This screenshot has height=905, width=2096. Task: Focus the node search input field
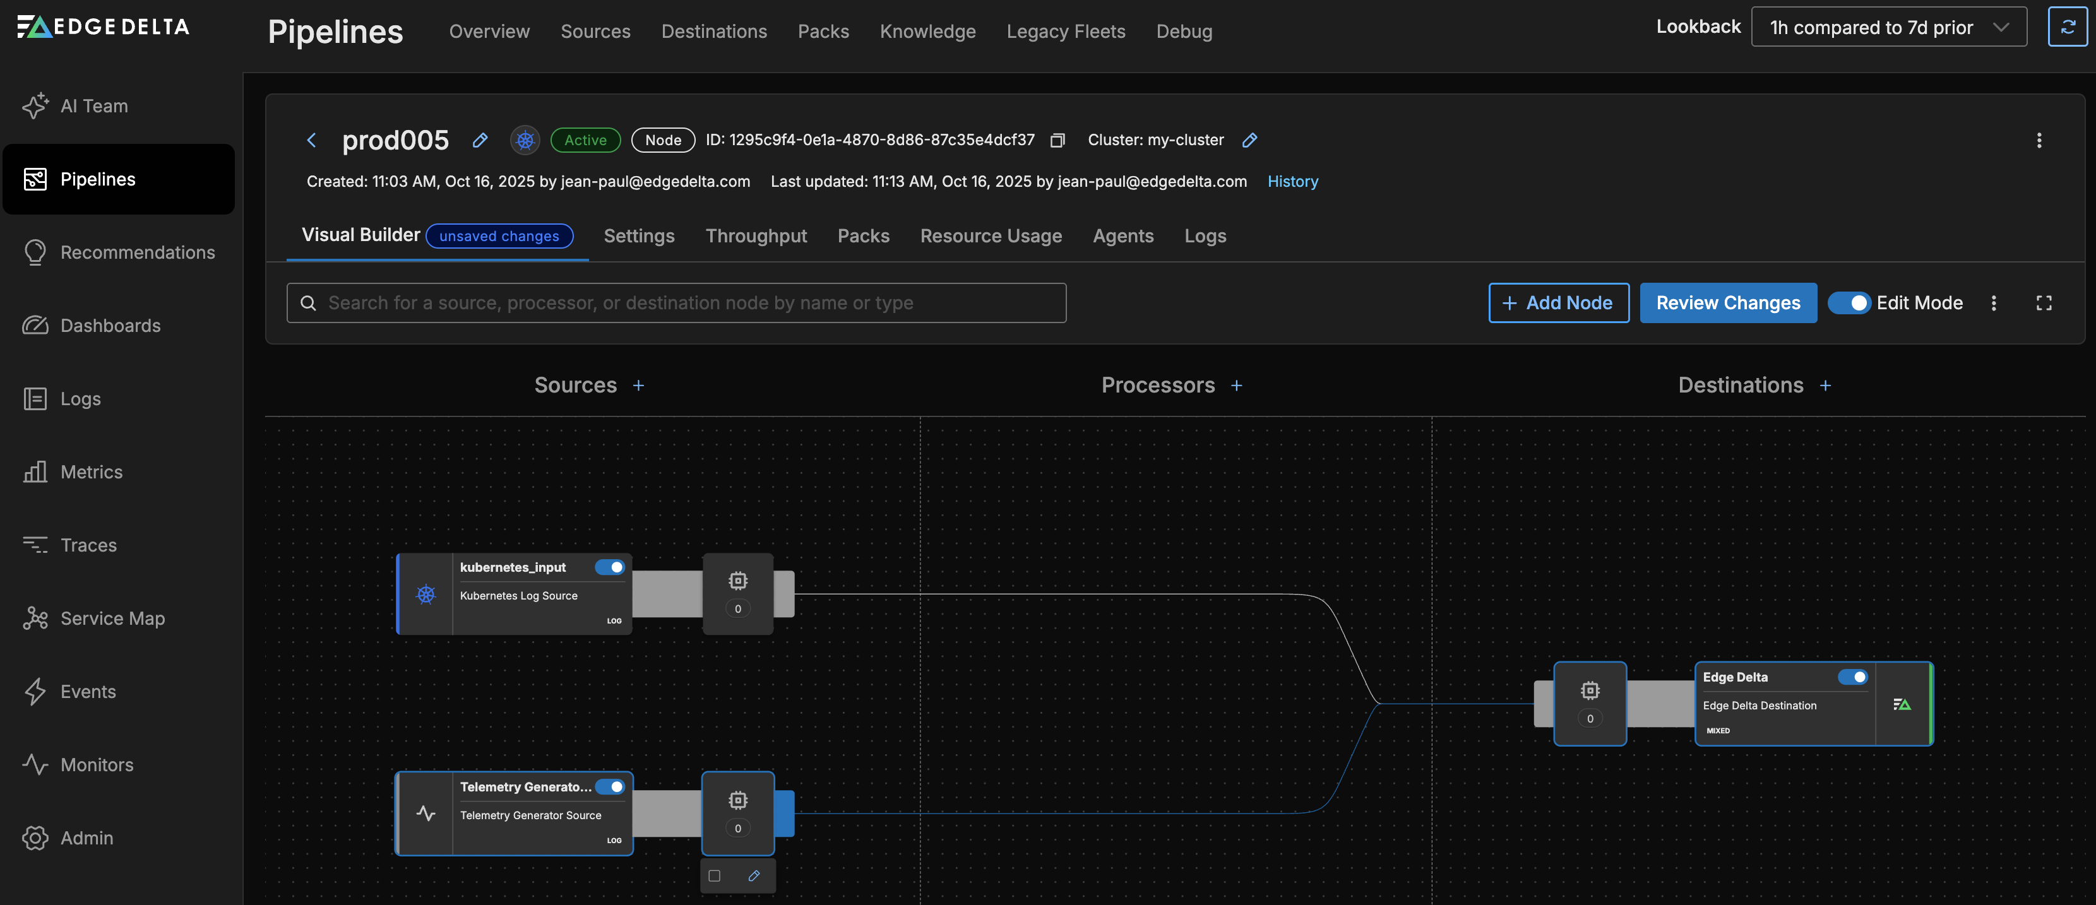click(x=676, y=302)
